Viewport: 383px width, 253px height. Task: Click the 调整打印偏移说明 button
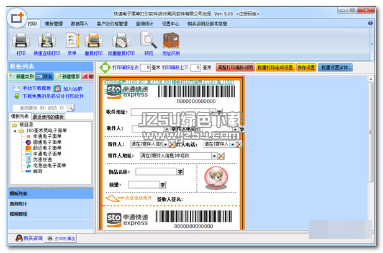[235, 67]
